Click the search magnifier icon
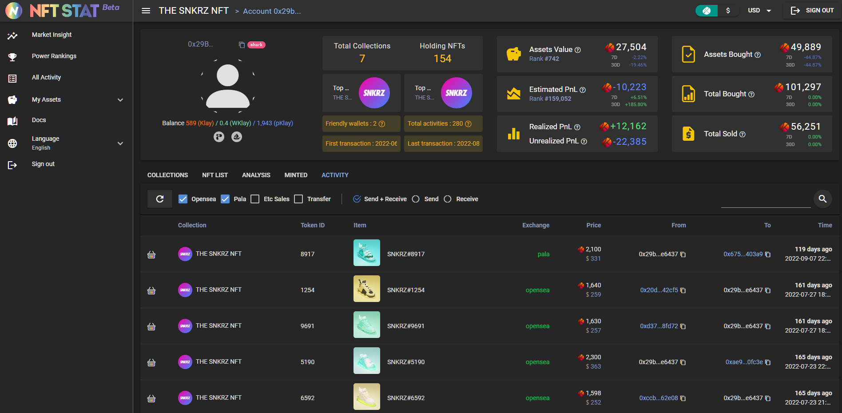Screen dimensions: 842x413 pyautogui.click(x=822, y=199)
